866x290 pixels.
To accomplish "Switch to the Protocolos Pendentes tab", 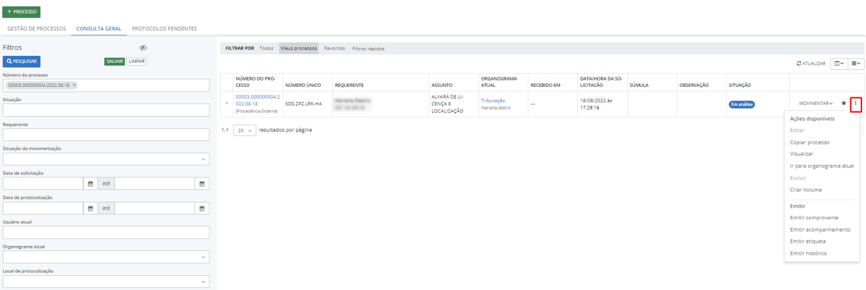I will coord(164,29).
